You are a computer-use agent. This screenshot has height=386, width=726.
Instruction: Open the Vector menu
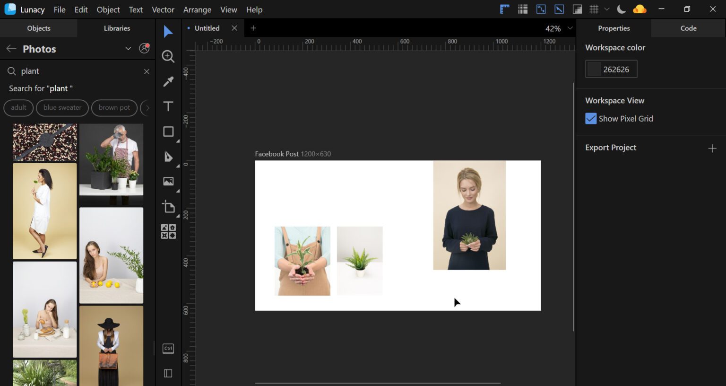(163, 9)
